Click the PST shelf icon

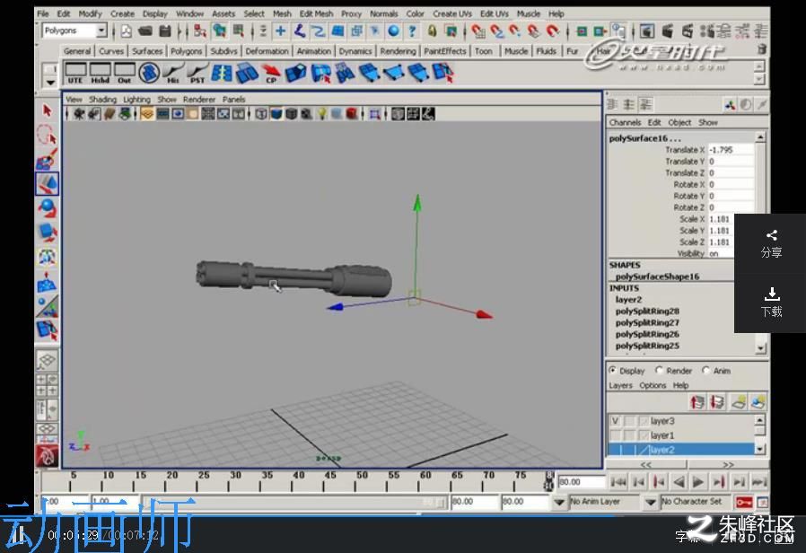(197, 73)
